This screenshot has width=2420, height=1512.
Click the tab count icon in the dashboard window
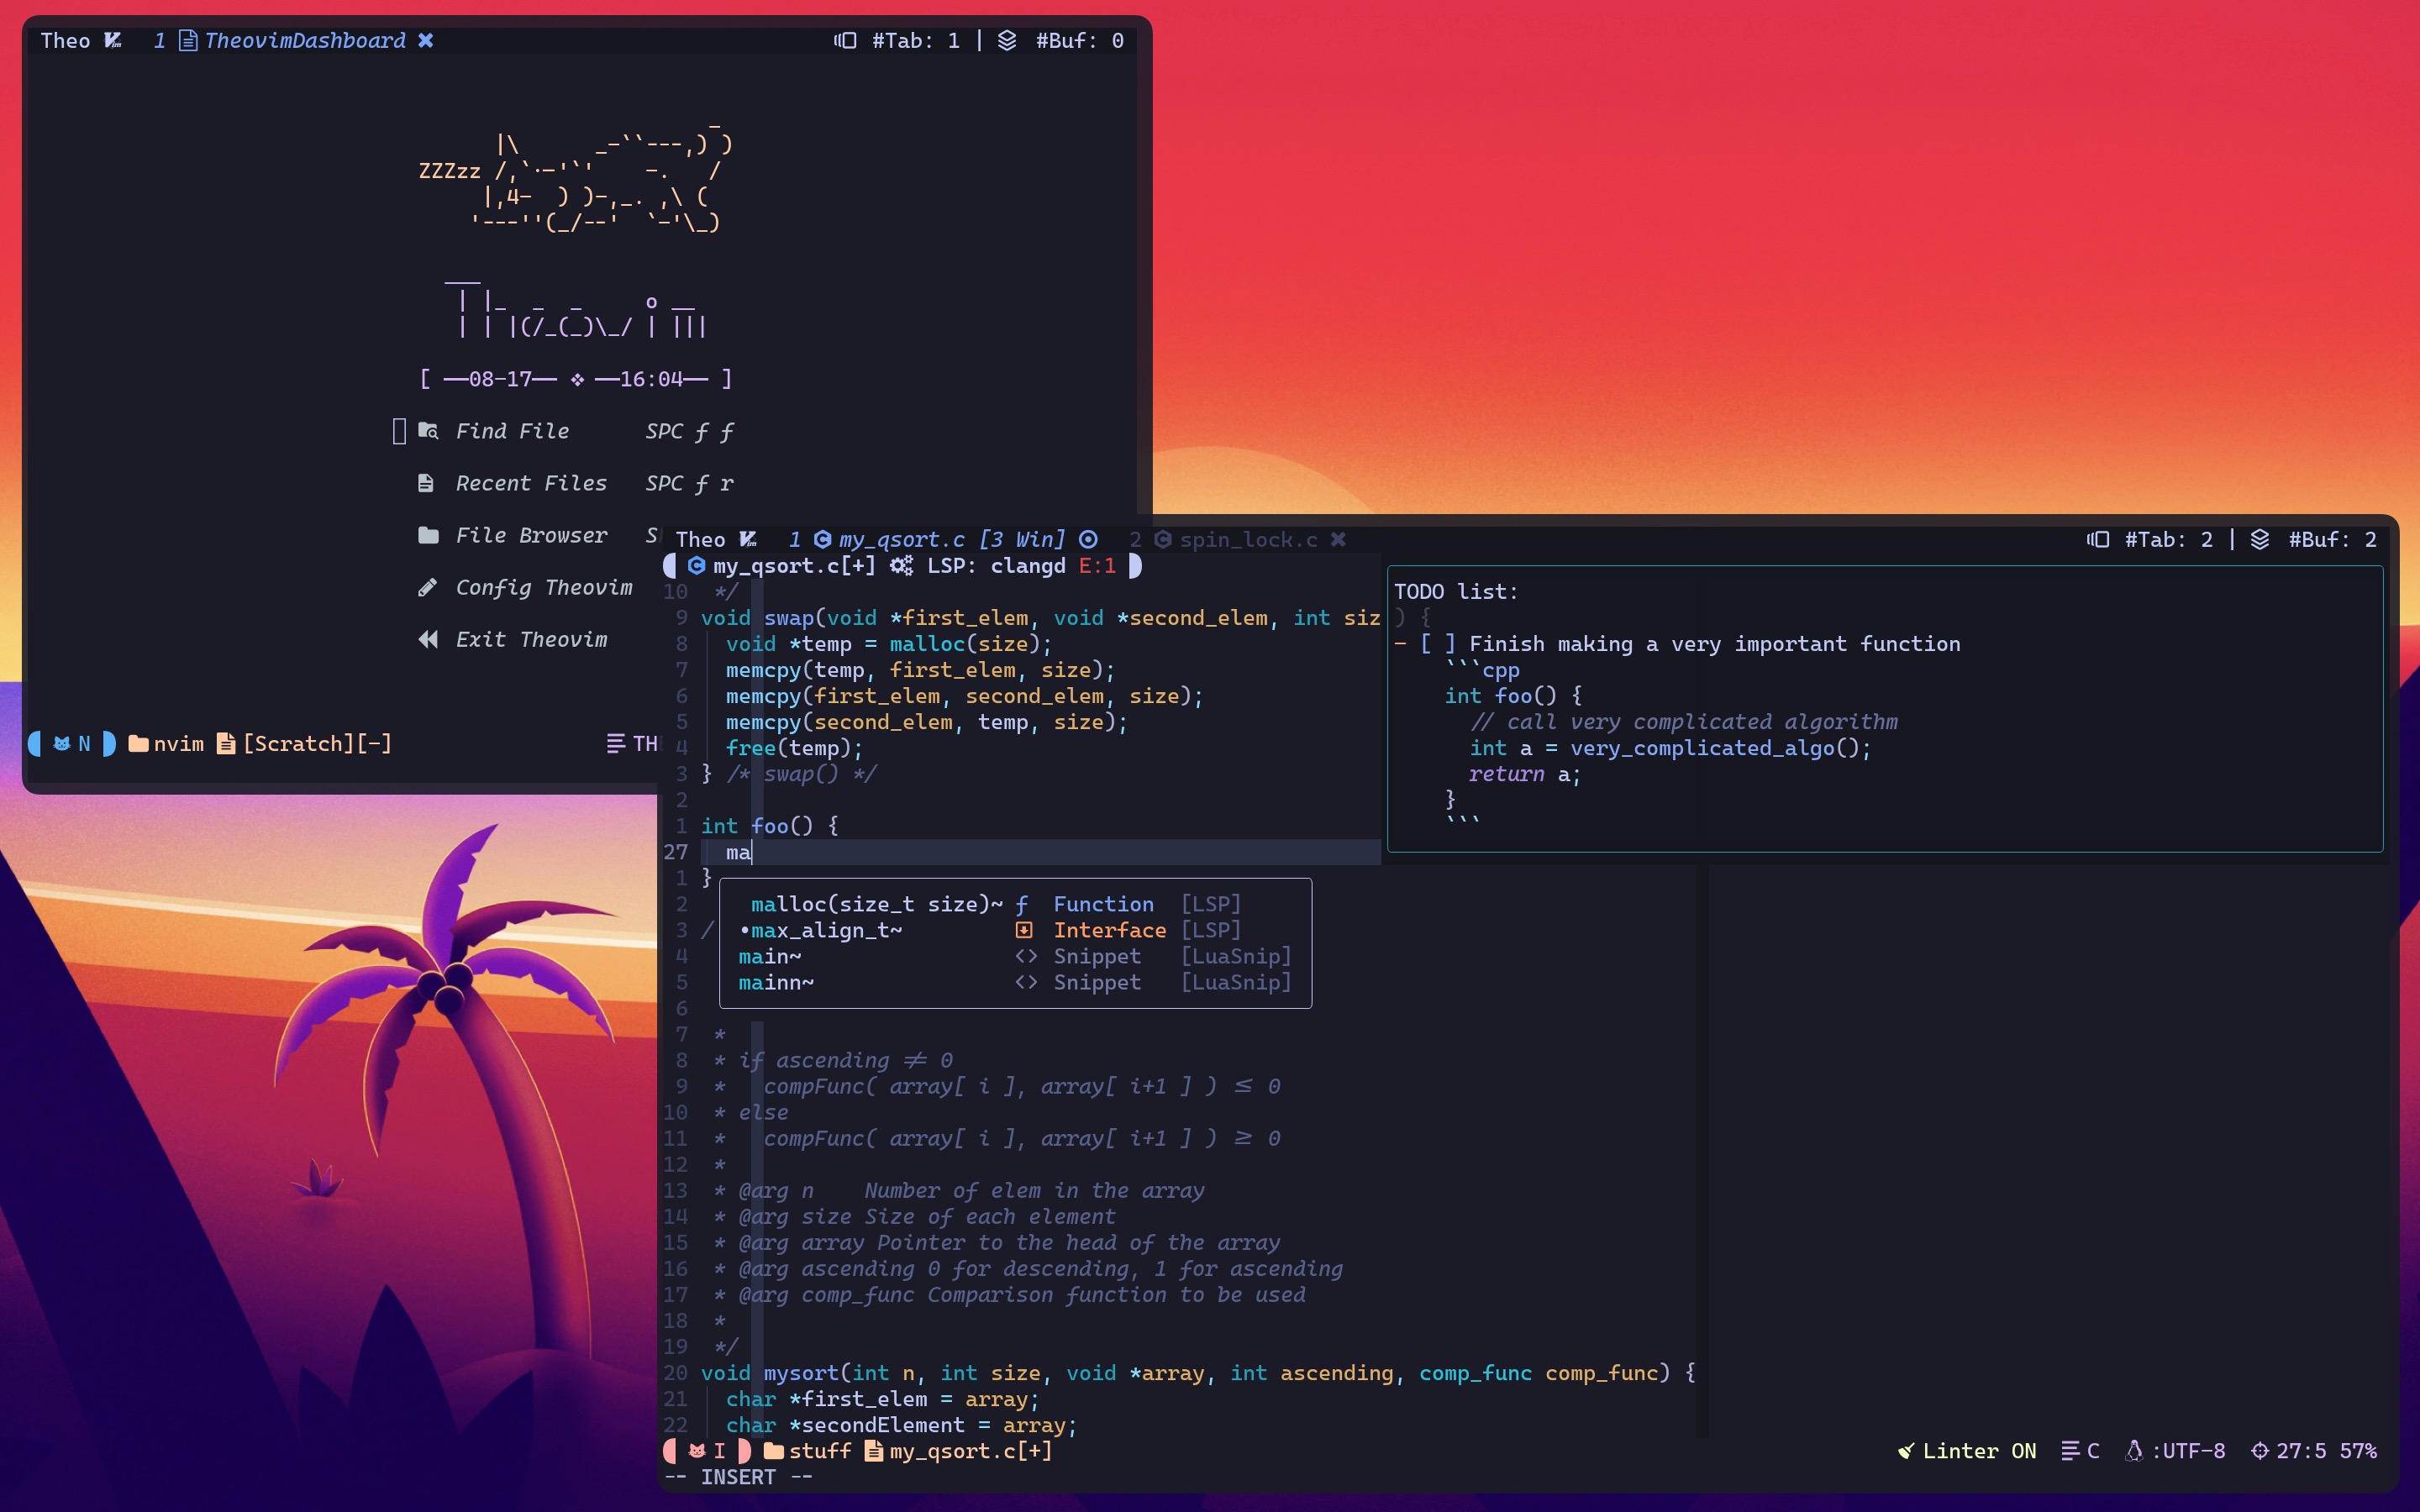[x=845, y=40]
